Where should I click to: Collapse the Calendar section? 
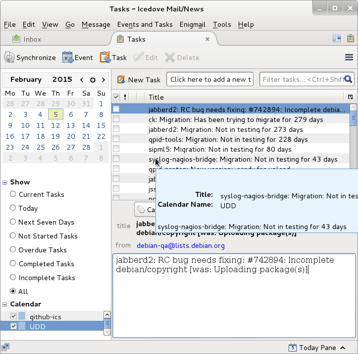coord(4,304)
